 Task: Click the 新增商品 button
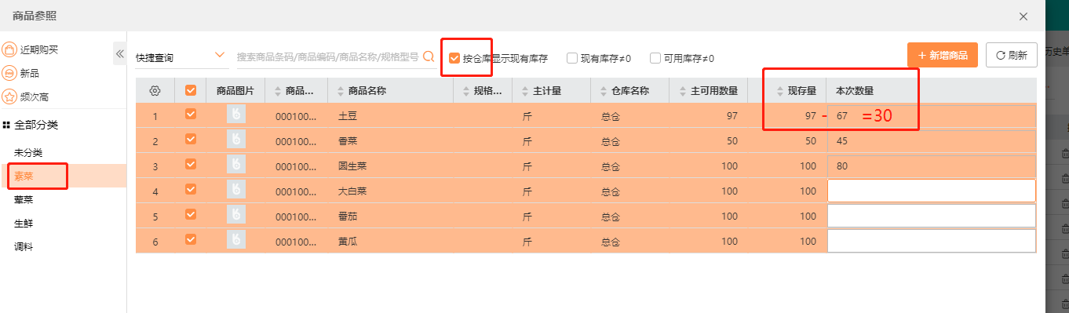943,55
